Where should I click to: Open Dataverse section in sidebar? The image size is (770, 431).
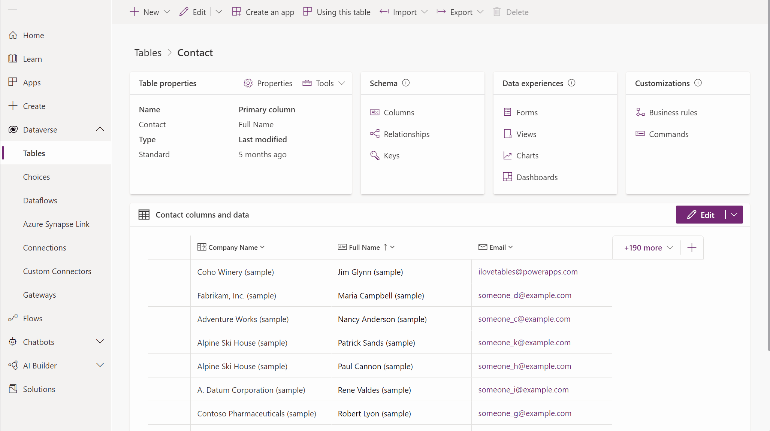(40, 129)
